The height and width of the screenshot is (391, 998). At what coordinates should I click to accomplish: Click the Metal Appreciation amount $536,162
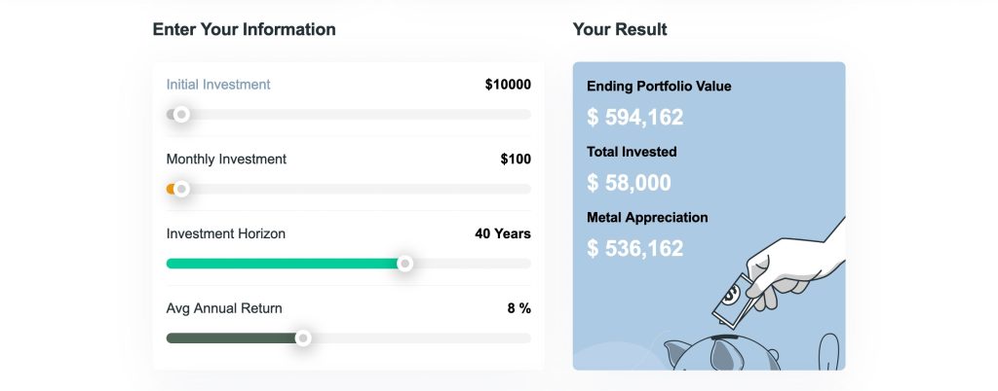click(x=635, y=248)
